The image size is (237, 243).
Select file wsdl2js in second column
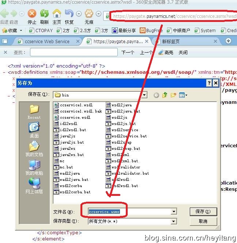pos(117,117)
